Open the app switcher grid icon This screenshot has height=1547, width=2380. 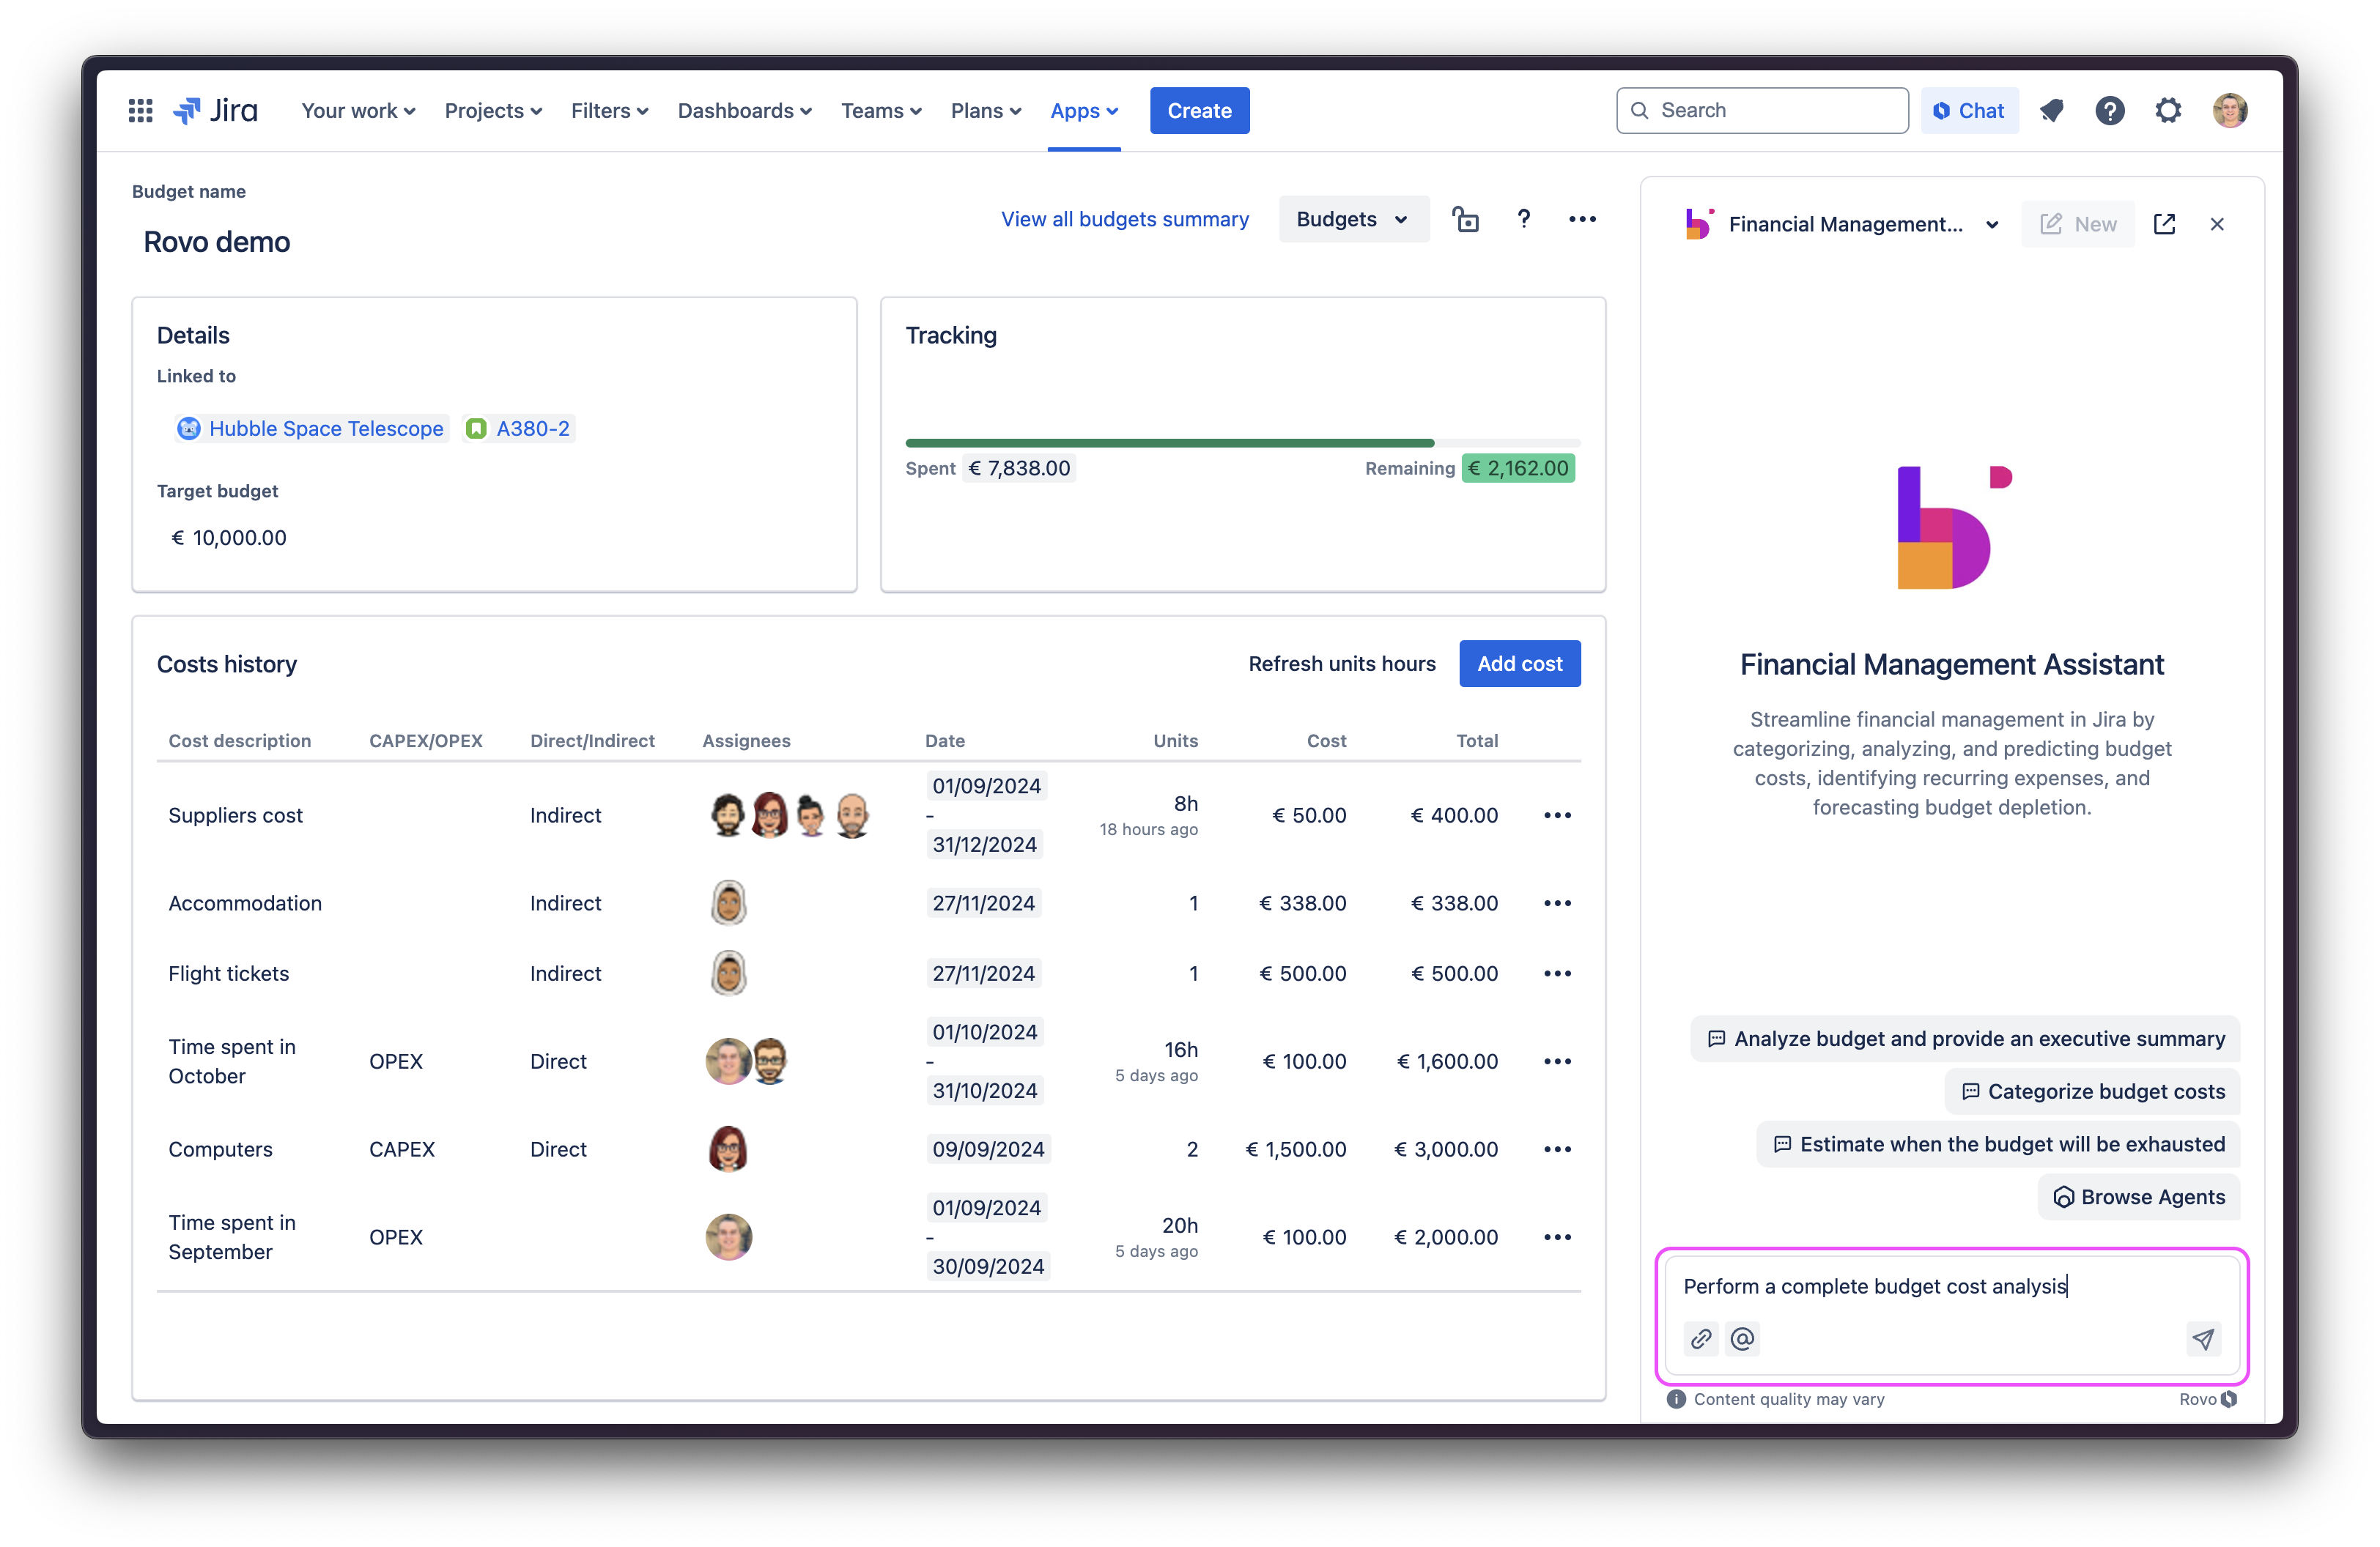coord(140,111)
